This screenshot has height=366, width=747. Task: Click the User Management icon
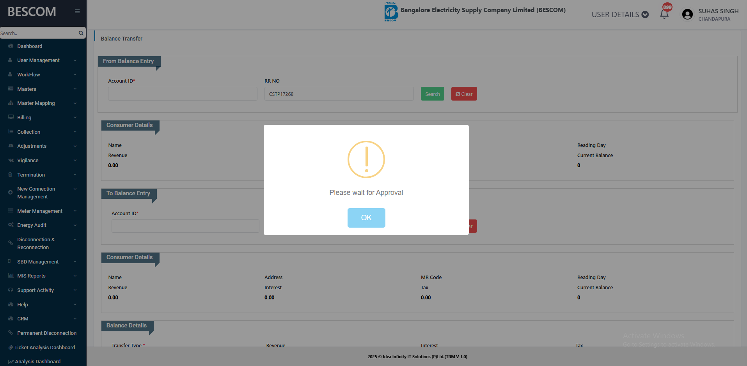(11, 60)
